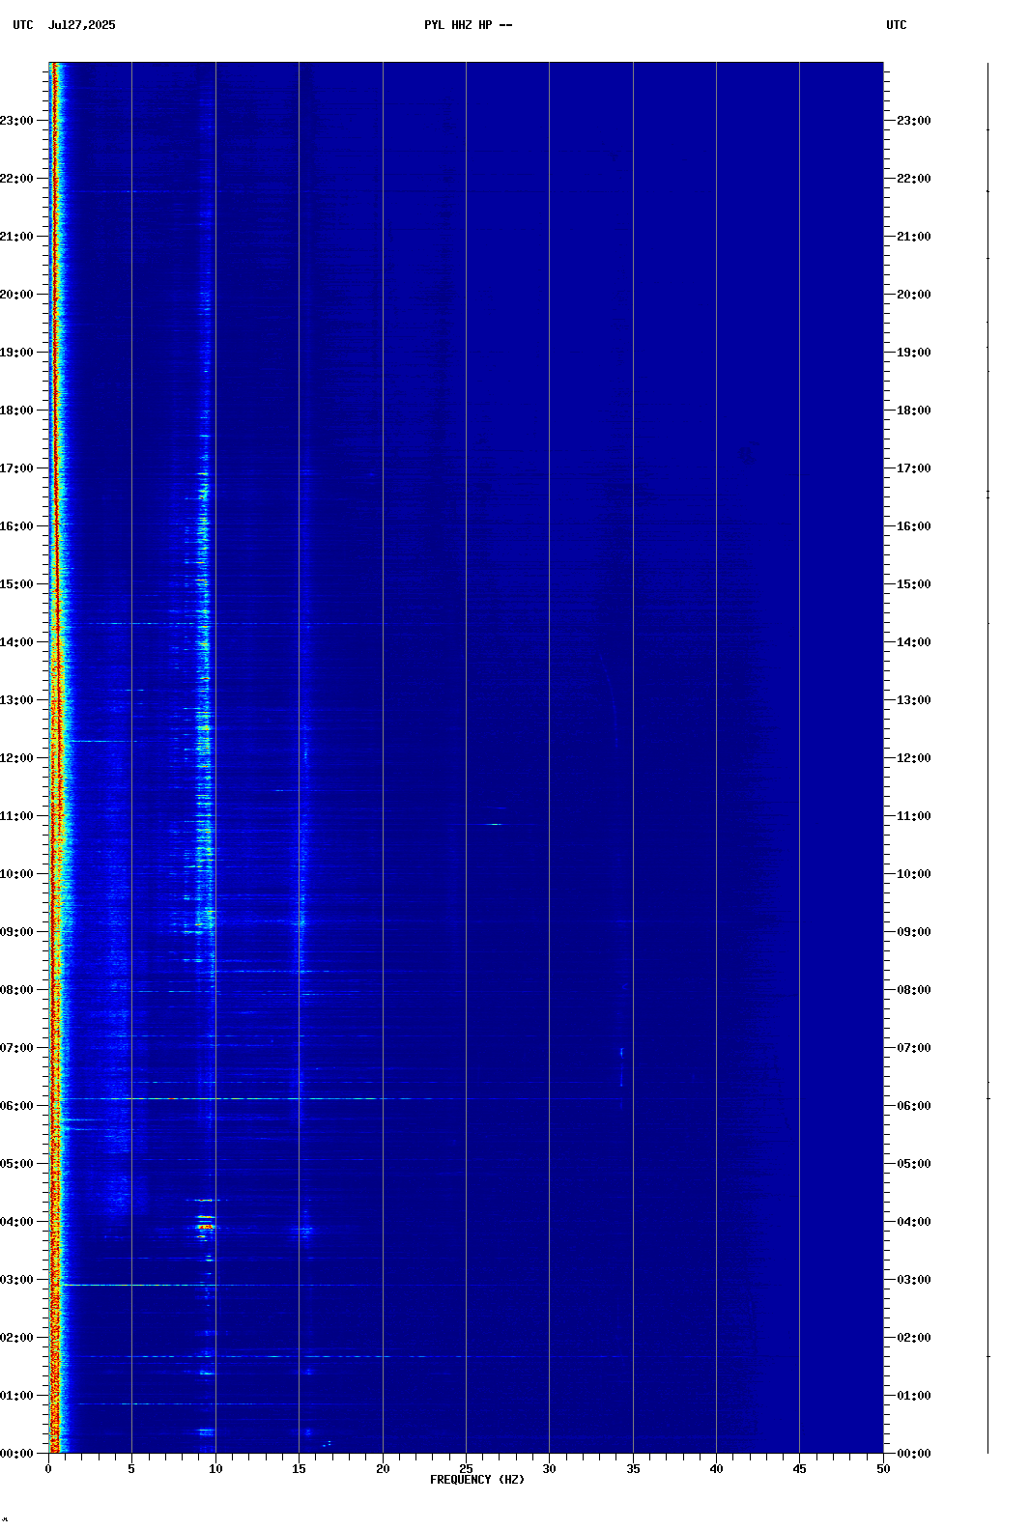The image size is (1030, 1530).
Task: Click the '20' tick on the frequency axis
Action: 383,1469
